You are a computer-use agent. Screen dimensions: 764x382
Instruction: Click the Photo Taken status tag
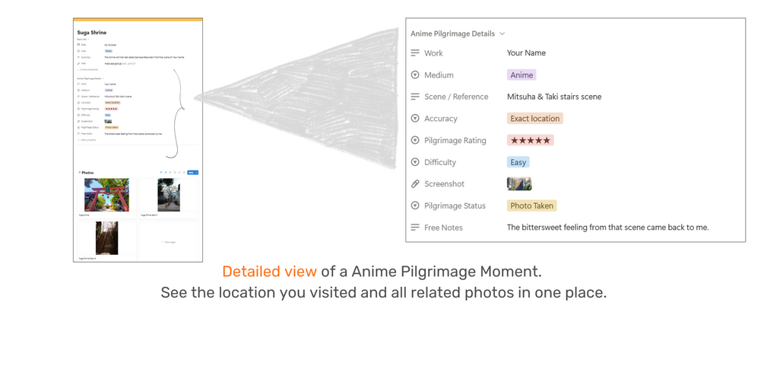click(x=531, y=205)
